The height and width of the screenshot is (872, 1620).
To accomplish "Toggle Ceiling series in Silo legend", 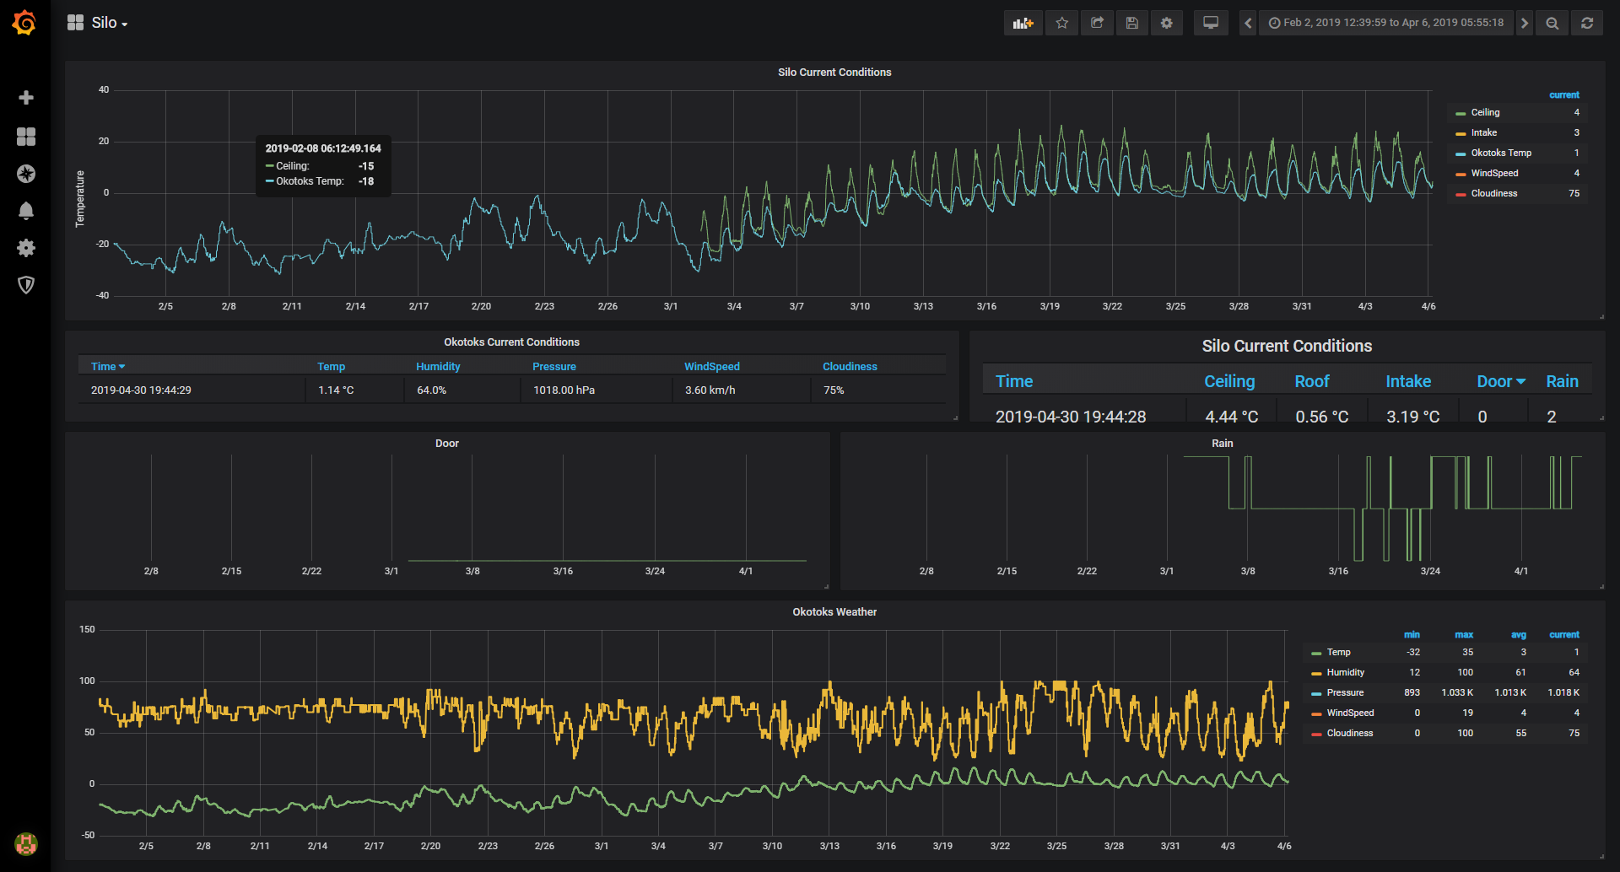I will pyautogui.click(x=1485, y=112).
